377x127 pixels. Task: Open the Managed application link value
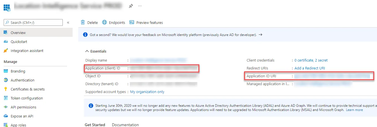pyautogui.click(x=323, y=84)
